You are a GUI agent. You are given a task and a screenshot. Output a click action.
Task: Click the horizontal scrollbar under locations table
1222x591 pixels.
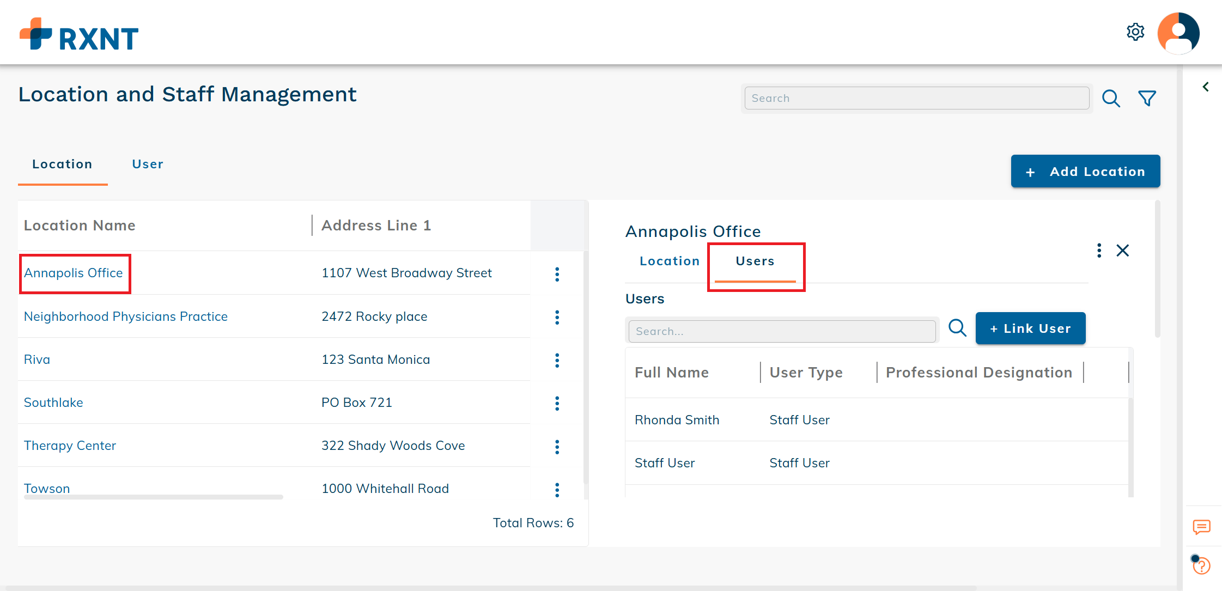pyautogui.click(x=153, y=497)
